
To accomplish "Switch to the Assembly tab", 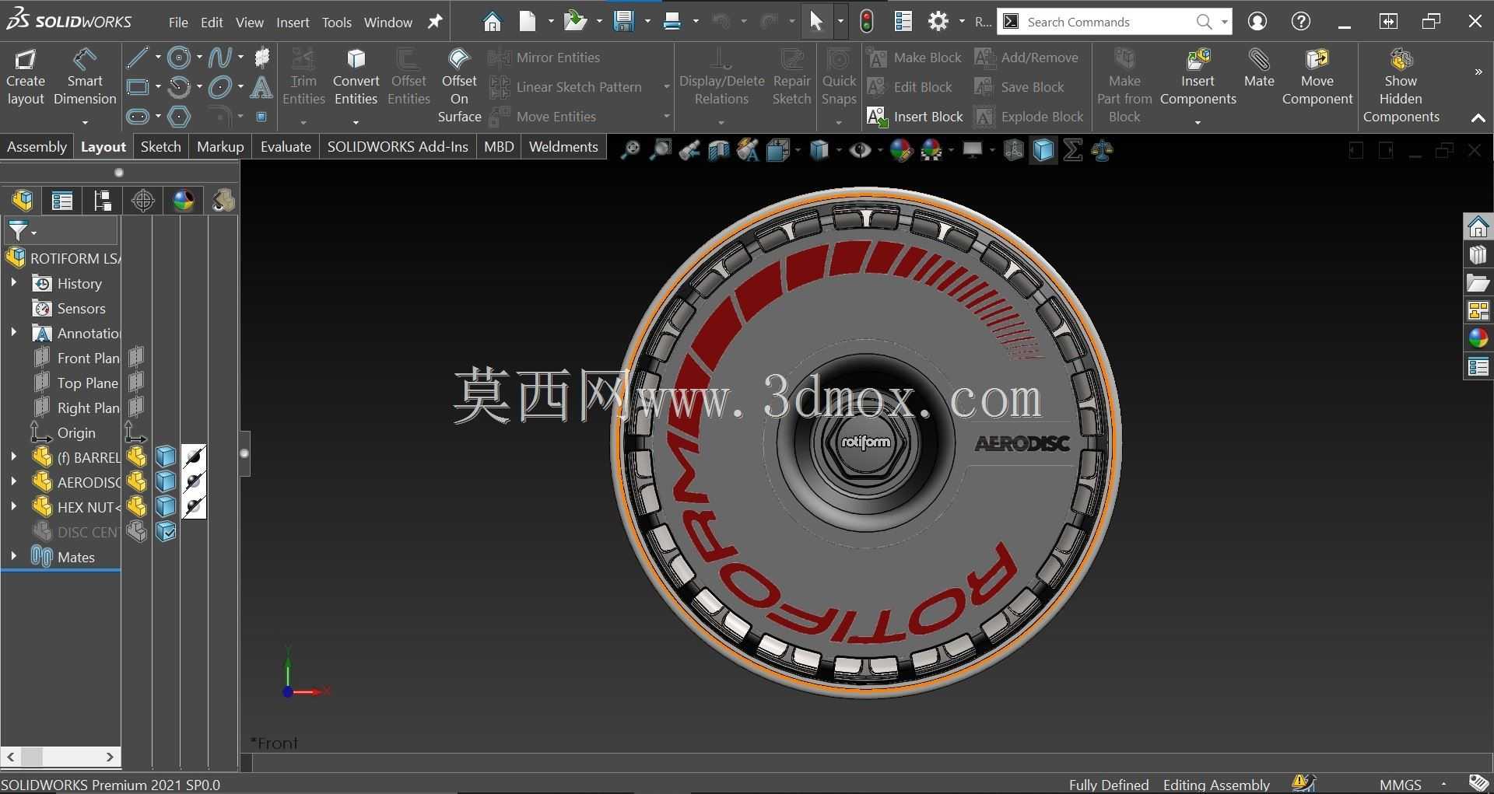I will tap(37, 146).
